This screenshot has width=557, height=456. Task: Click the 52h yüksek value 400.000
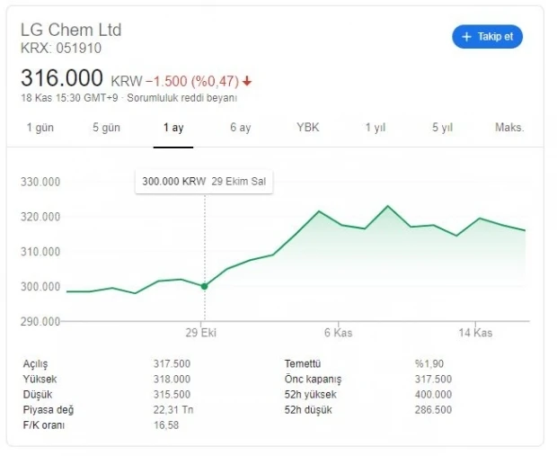(433, 395)
